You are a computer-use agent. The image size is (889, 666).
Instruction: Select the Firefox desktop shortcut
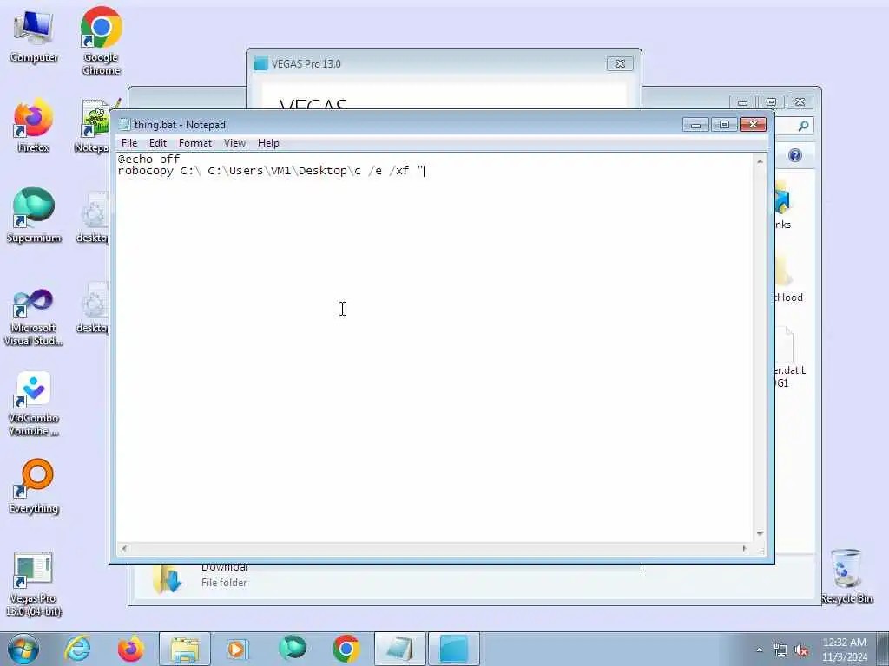tap(34, 126)
